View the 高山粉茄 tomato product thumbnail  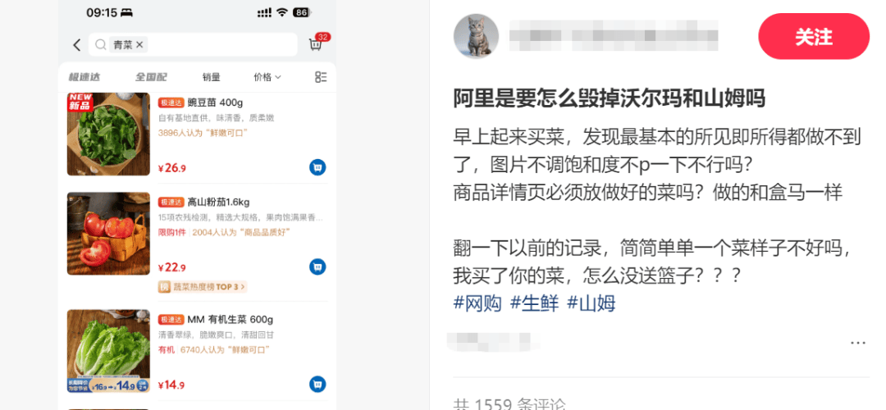[108, 233]
